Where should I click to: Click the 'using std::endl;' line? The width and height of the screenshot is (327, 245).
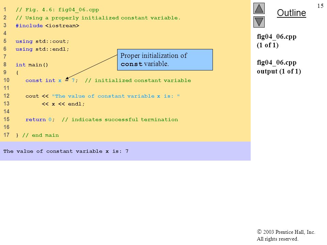(42, 49)
